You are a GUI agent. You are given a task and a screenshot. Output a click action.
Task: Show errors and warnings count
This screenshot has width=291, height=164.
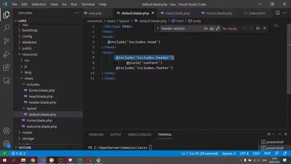click(x=19, y=154)
